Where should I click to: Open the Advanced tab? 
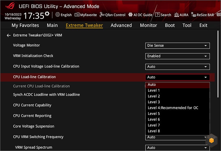click(121, 25)
